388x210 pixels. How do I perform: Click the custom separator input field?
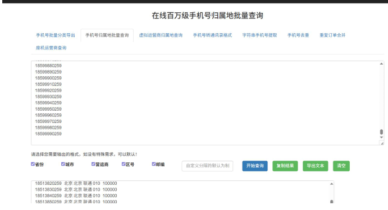207,166
